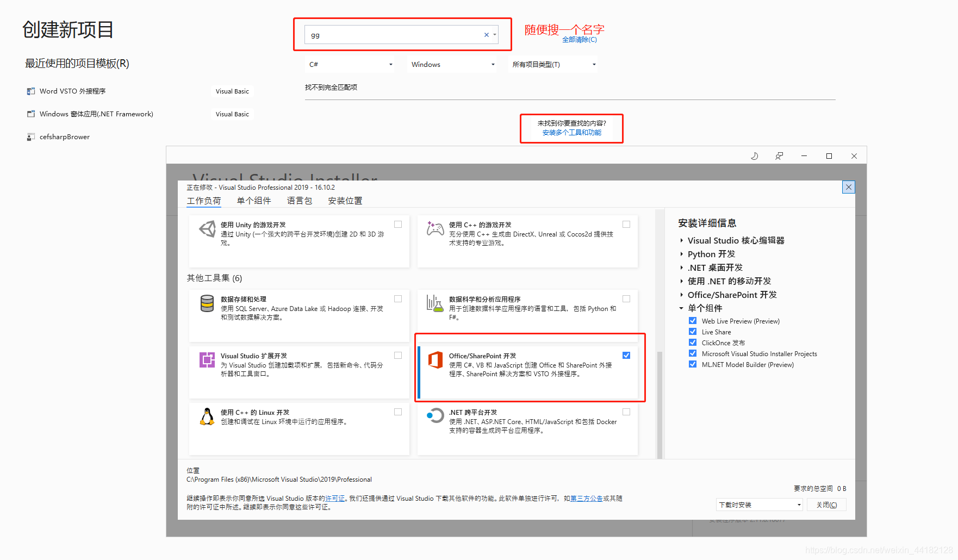Clear the search box with the X icon
Image resolution: width=958 pixels, height=560 pixels.
487,35
